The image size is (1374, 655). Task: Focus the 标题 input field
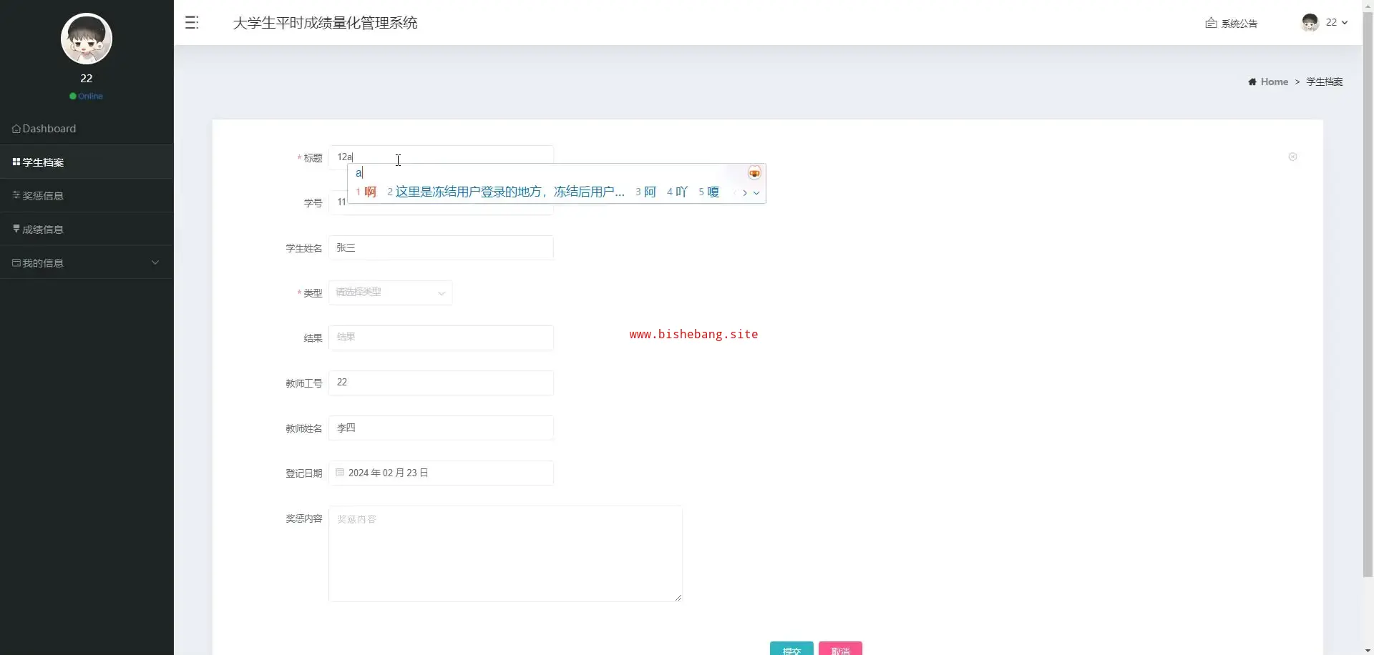(x=441, y=157)
